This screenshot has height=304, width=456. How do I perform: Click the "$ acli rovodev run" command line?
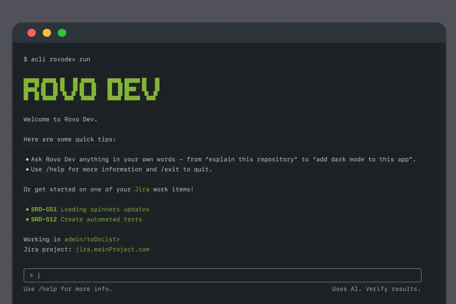(57, 59)
